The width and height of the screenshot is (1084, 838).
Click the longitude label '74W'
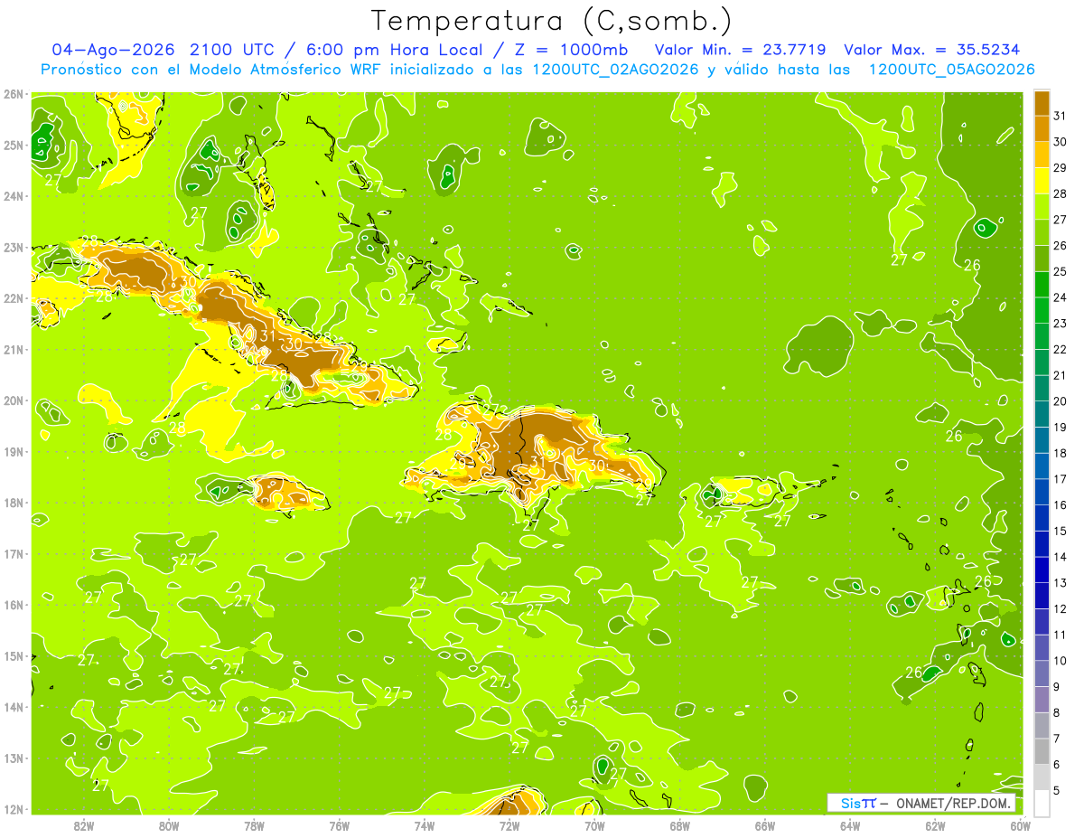point(425,825)
